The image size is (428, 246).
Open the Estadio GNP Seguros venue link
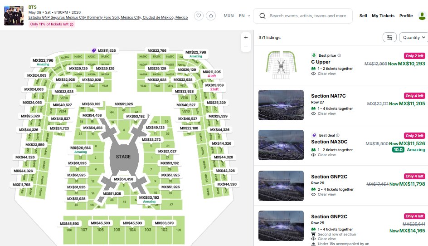coord(108,17)
